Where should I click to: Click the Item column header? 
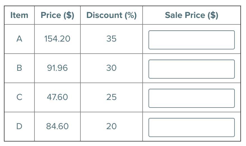[19, 15]
